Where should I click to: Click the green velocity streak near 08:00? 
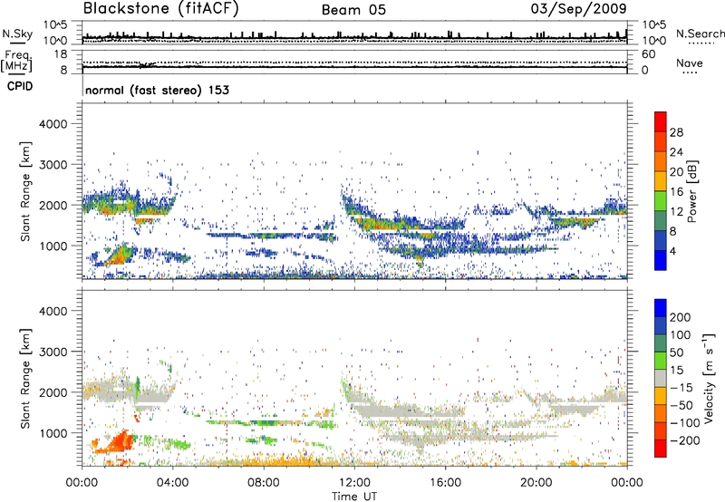[266, 422]
